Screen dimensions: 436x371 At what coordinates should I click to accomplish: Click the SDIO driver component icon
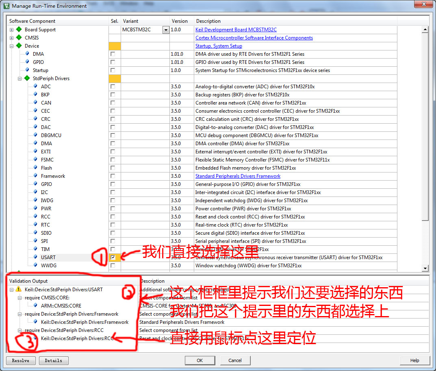click(35, 232)
